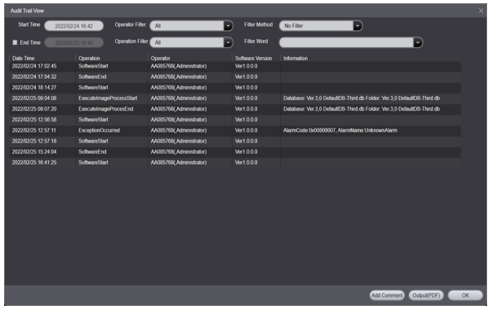Open the Operator Filter dropdown arrow

click(228, 26)
